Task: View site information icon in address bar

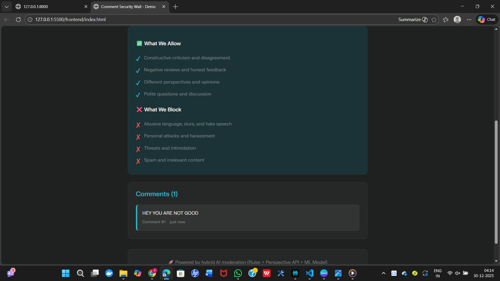Action: tap(30, 20)
